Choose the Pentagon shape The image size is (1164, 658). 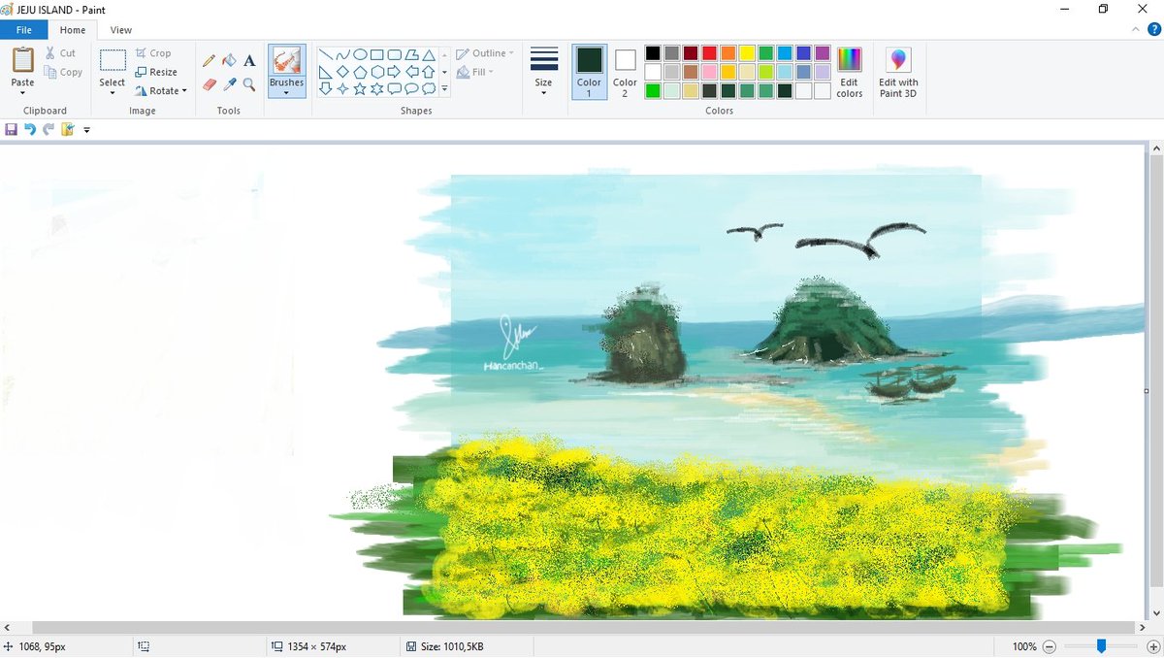360,72
